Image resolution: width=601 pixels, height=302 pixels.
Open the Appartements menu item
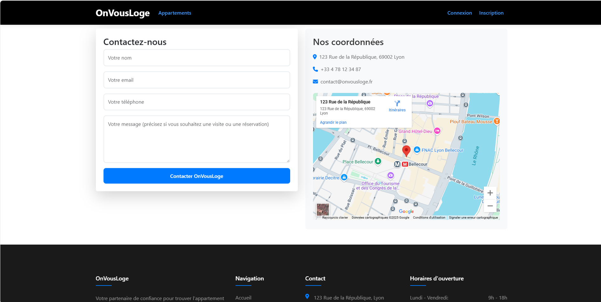[175, 13]
